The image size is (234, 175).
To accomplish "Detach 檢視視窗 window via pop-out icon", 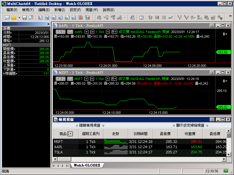I will [212, 120].
